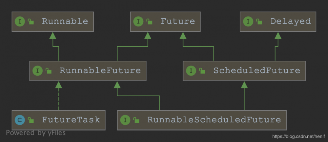The height and width of the screenshot is (142, 328).
Task: Click the green lock icon on ScheduledFuture
Action: coord(202,71)
